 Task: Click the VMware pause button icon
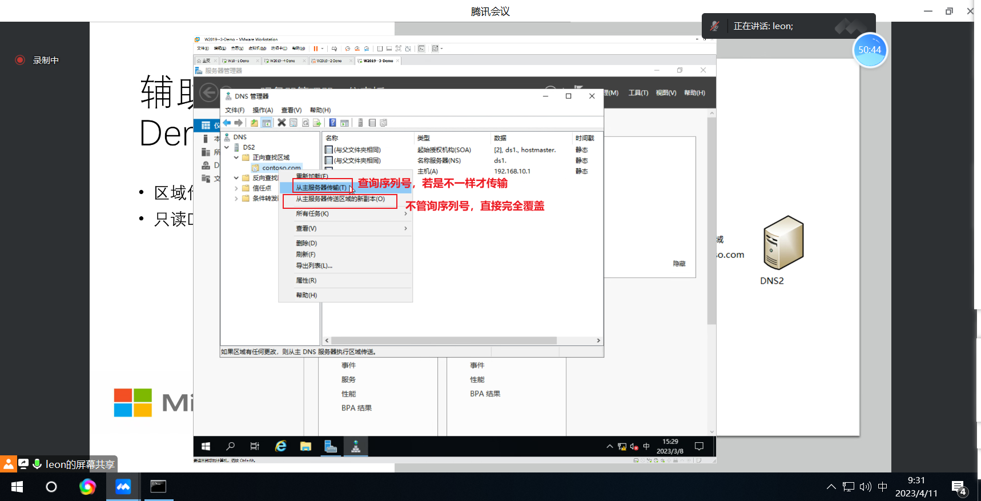pyautogui.click(x=316, y=49)
